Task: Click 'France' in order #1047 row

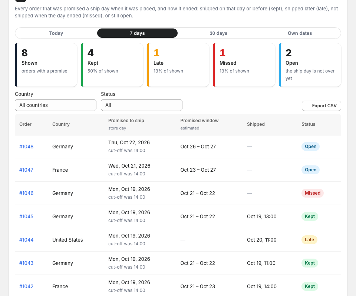Action: [60, 170]
